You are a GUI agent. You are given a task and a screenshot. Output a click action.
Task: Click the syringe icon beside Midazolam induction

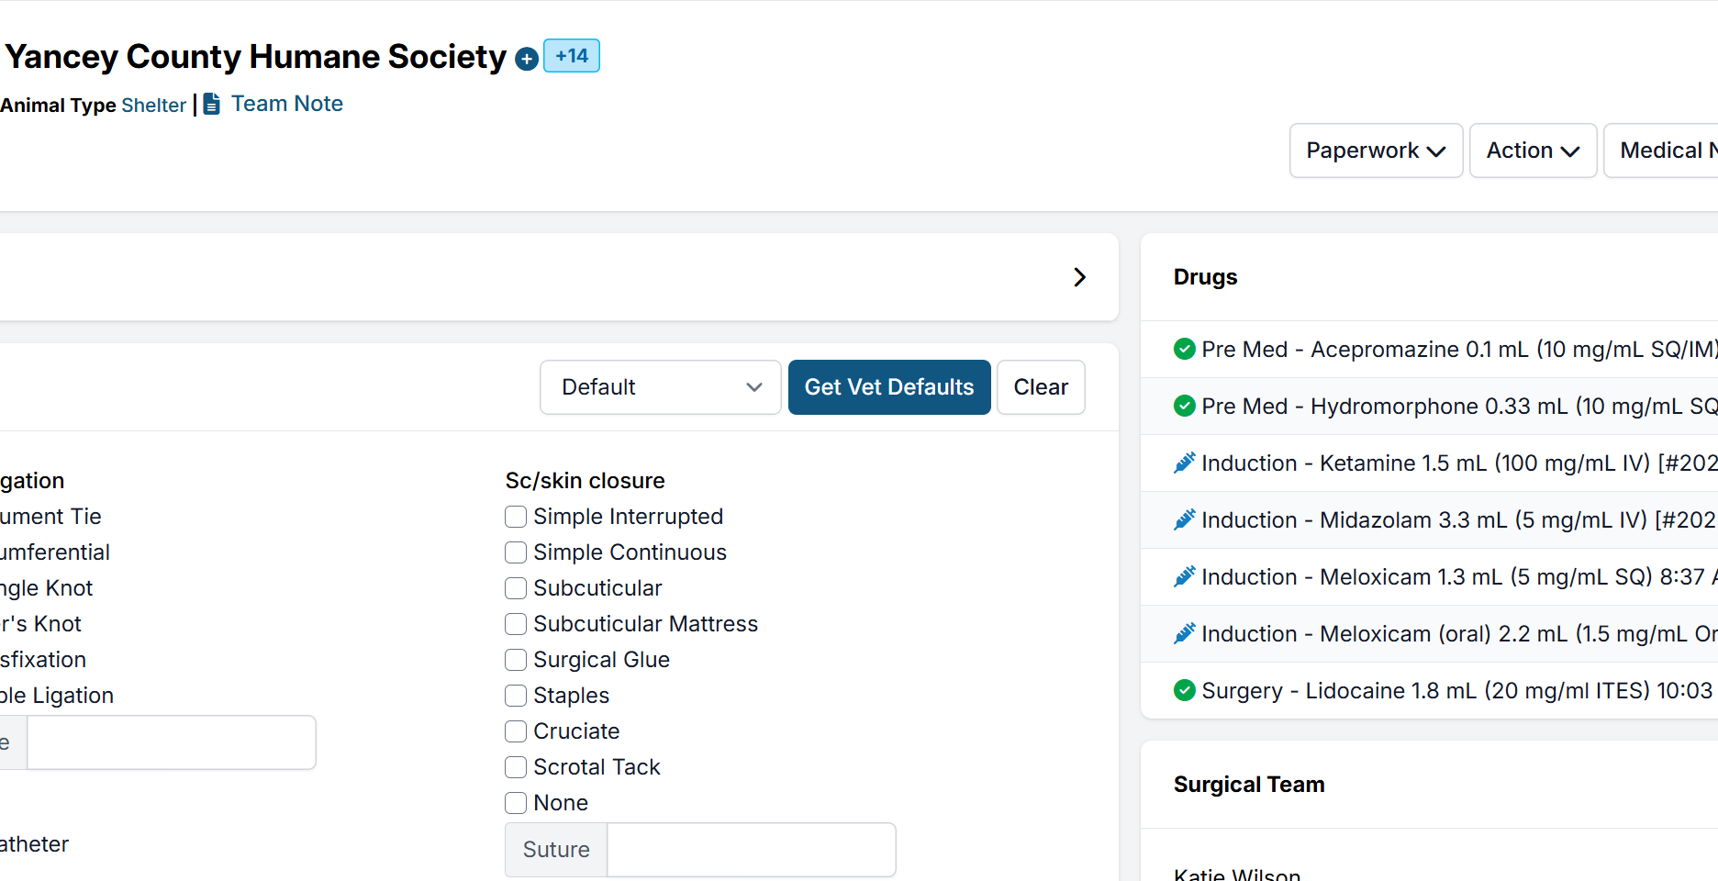[1184, 519]
